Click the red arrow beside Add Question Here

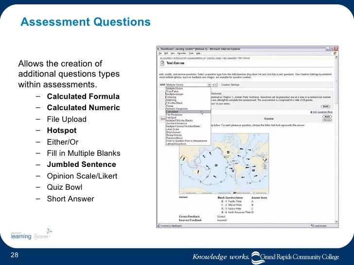point(311,112)
